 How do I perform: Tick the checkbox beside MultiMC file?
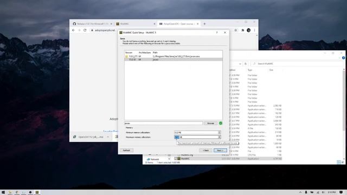(176, 159)
